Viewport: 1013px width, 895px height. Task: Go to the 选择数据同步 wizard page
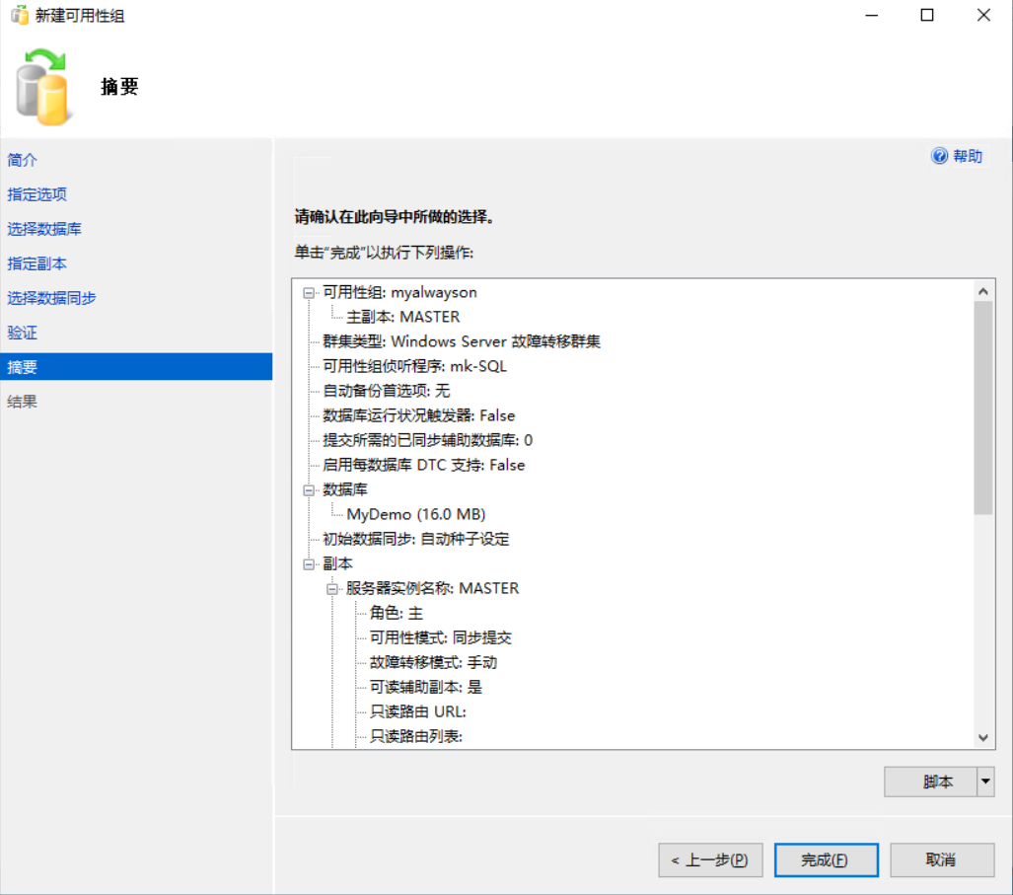pos(51,298)
